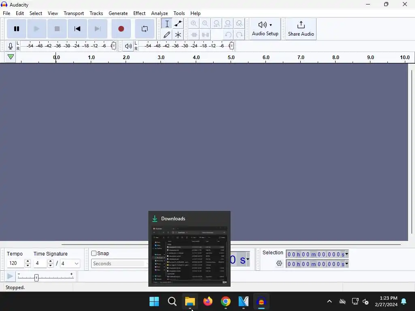Open the Help menu
Viewport: 415px width, 311px height.
point(195,13)
